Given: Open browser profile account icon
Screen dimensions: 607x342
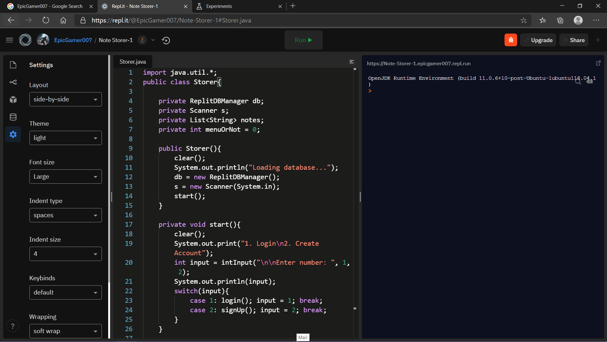Looking at the screenshot, I should [578, 20].
